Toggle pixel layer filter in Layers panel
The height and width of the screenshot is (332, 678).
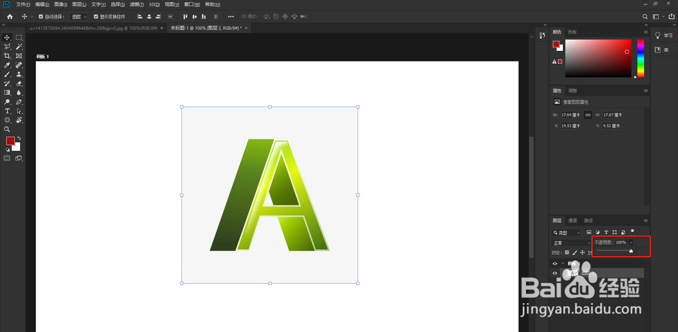pos(589,232)
